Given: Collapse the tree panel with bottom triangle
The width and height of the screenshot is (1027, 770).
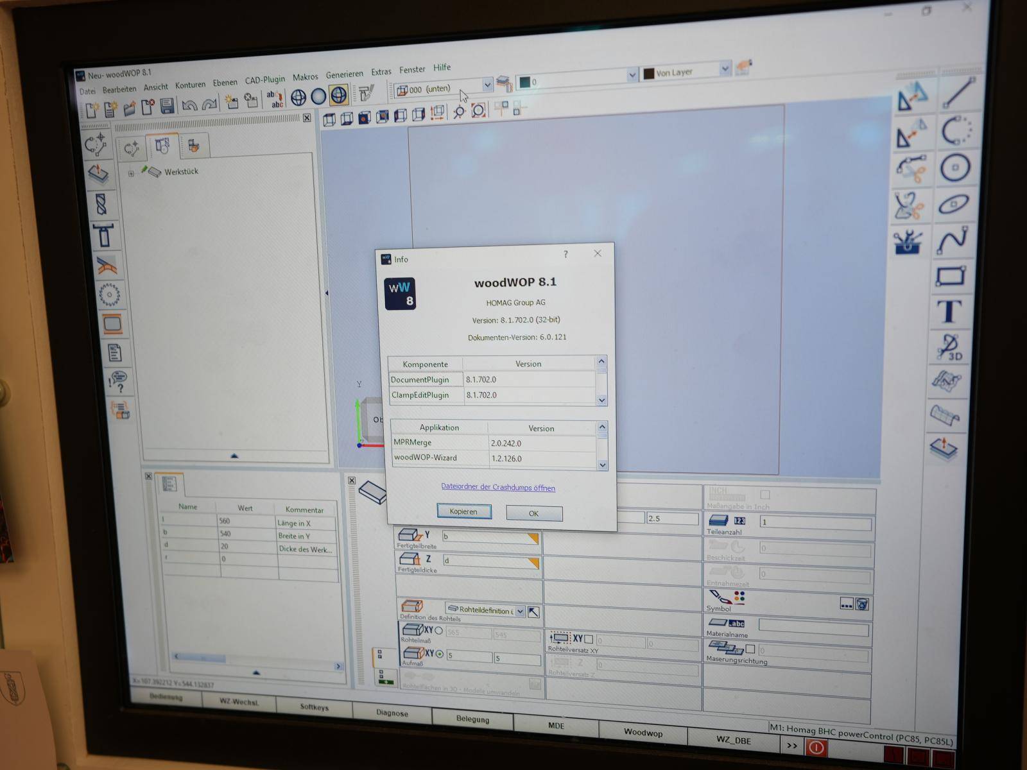Looking at the screenshot, I should click(x=234, y=456).
